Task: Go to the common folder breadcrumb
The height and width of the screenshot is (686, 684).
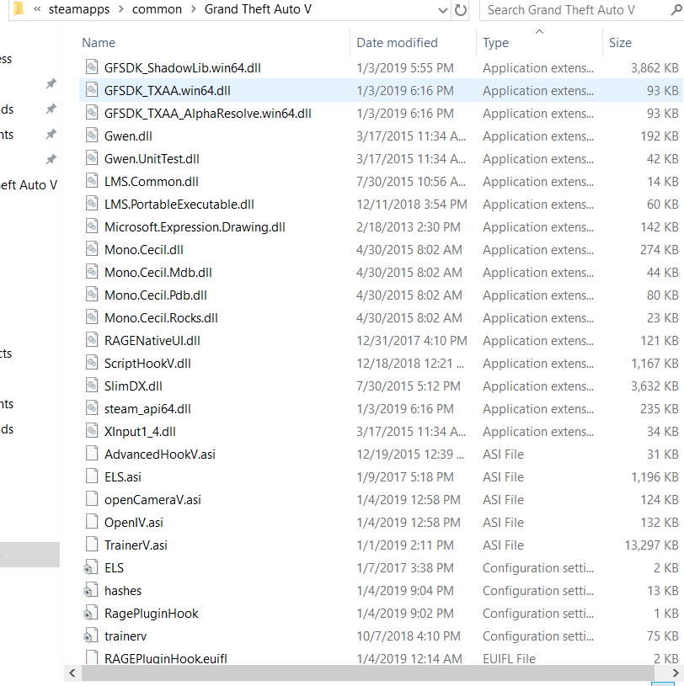Action: point(157,9)
